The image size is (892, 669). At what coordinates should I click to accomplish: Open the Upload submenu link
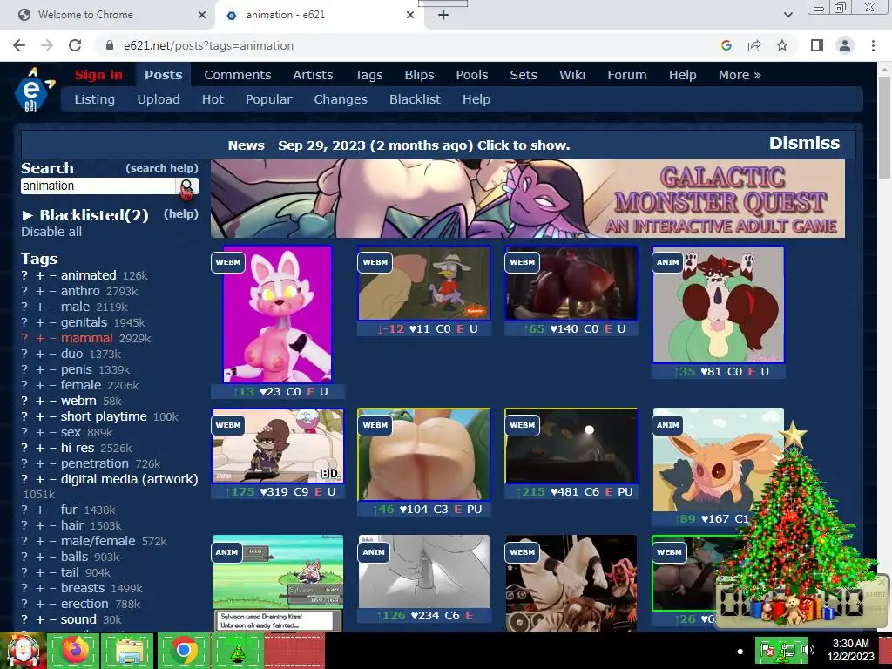tap(159, 99)
